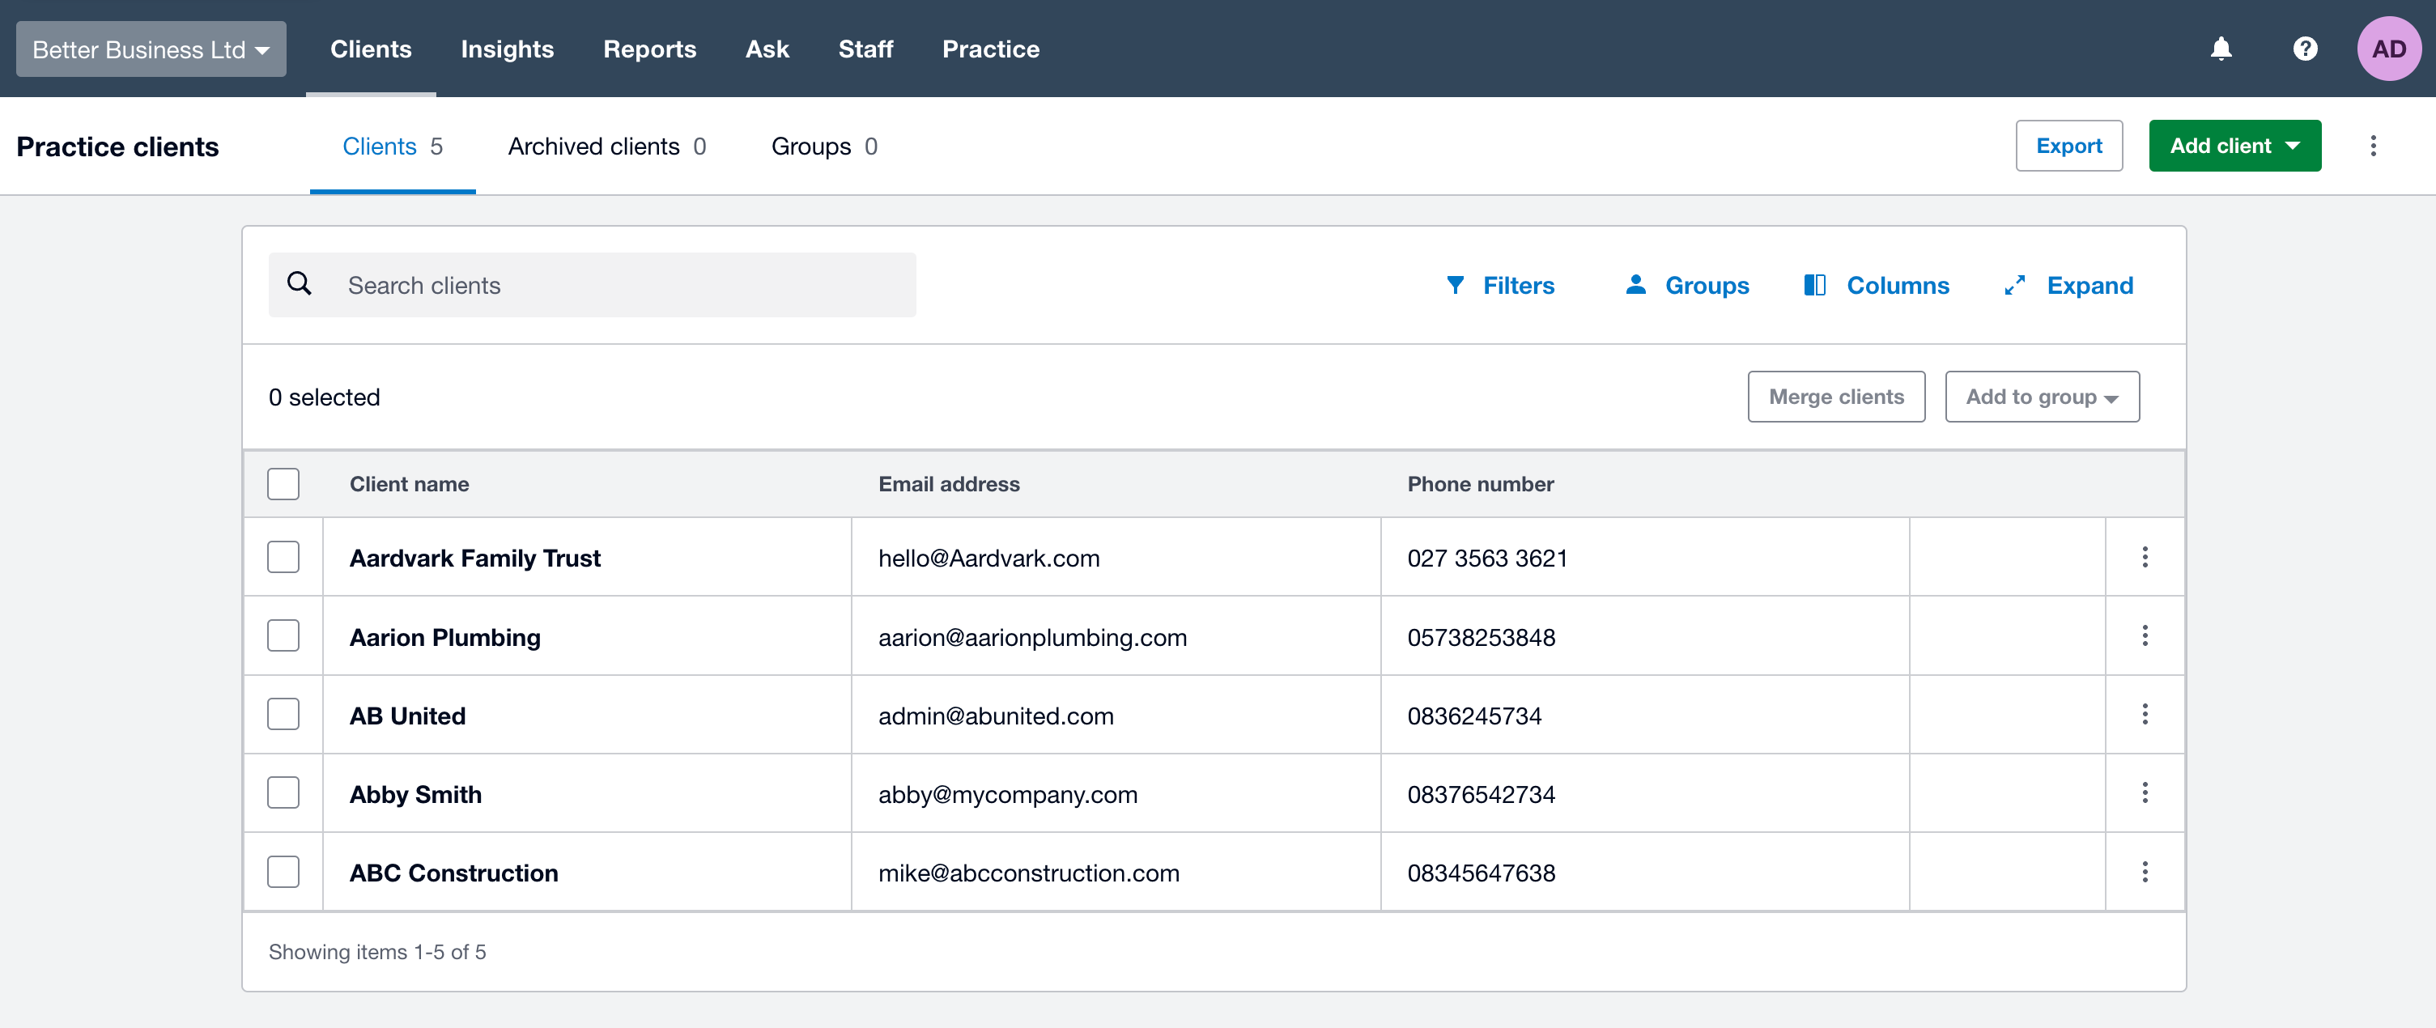Open the Better Business Ltd organisation dropdown

click(151, 49)
